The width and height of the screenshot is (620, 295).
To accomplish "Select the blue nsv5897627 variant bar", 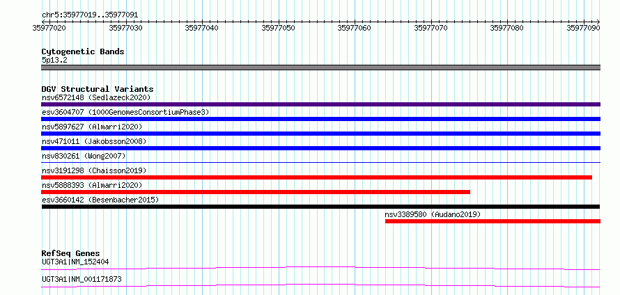I will point(320,134).
